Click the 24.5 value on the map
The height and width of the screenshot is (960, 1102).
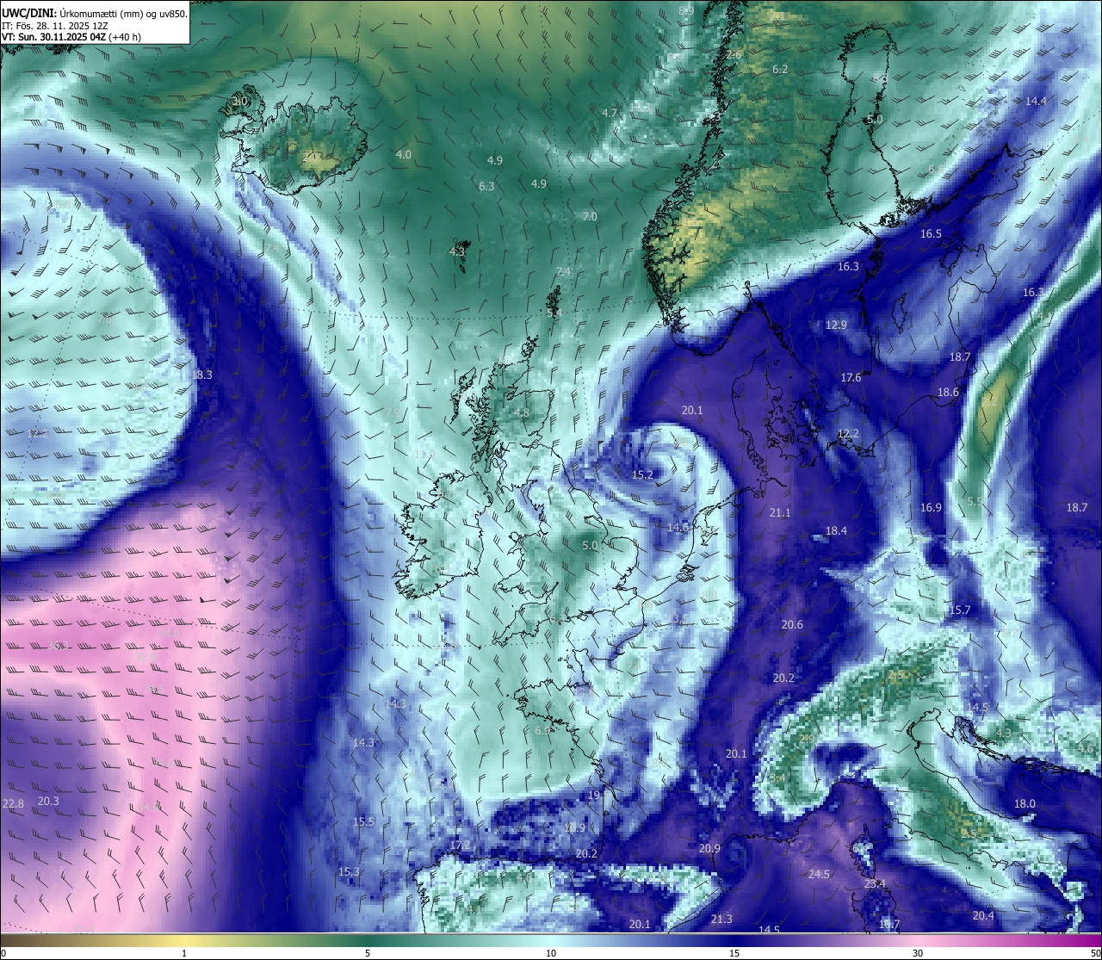point(819,874)
